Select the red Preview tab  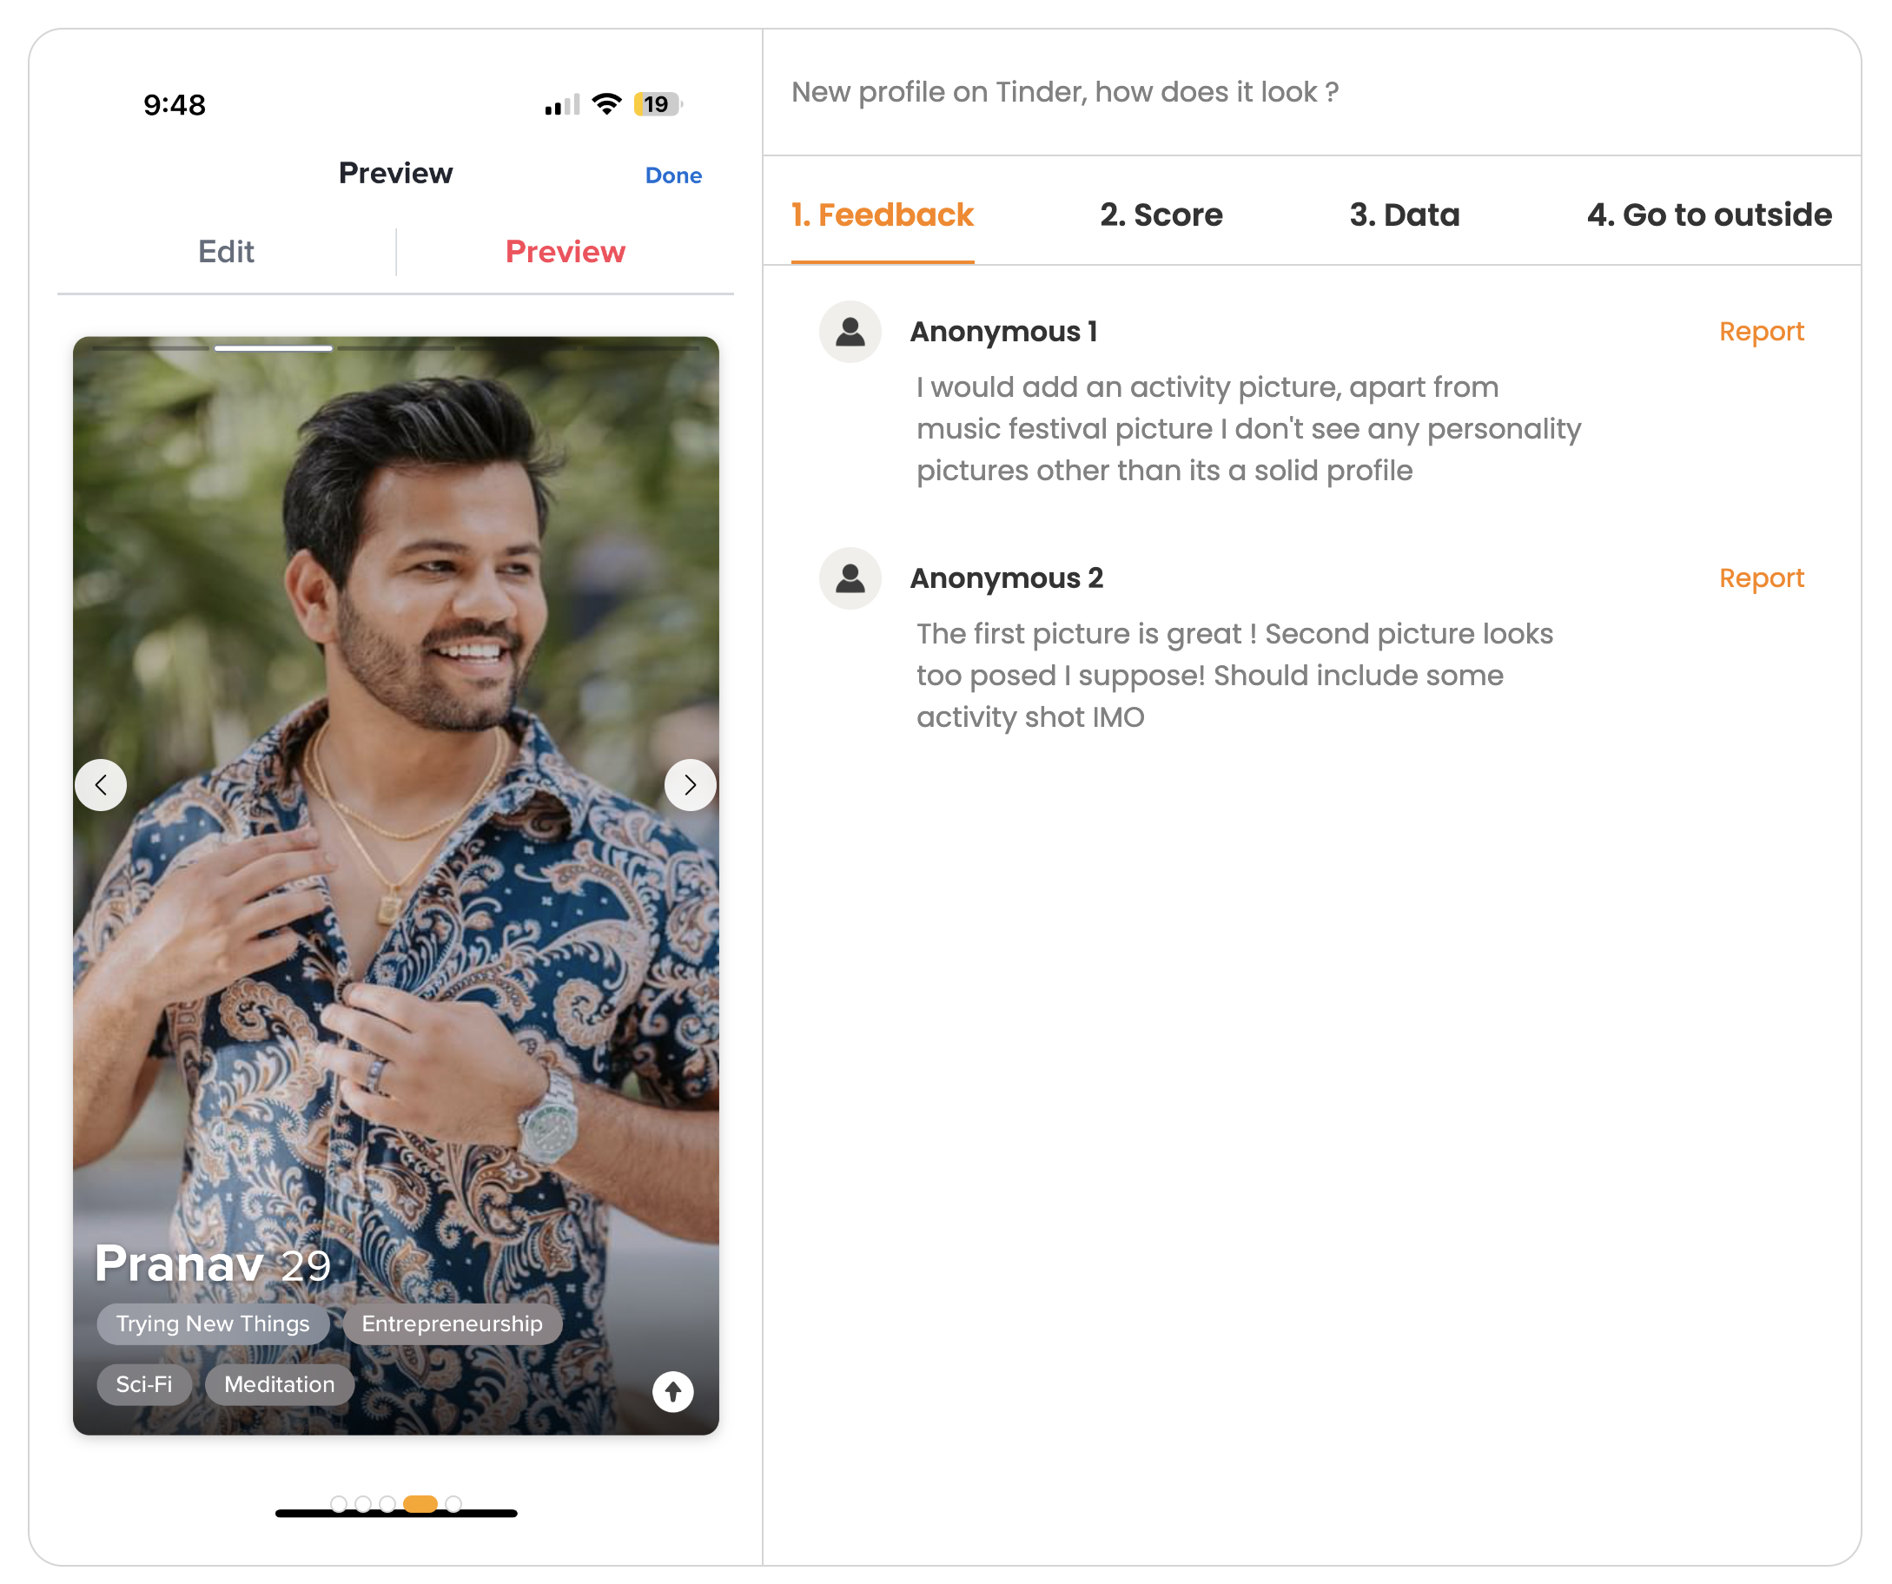pyautogui.click(x=566, y=252)
